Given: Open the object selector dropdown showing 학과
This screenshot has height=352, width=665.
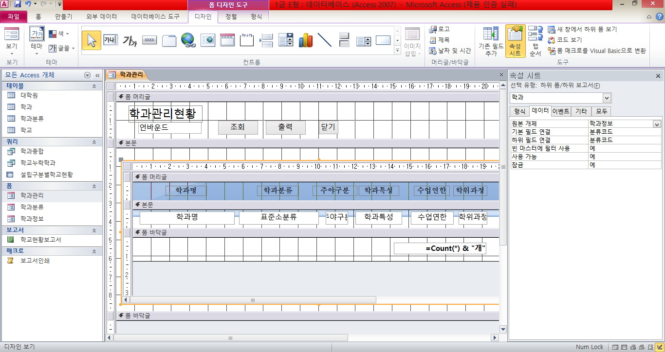Looking at the screenshot, I should [x=607, y=98].
